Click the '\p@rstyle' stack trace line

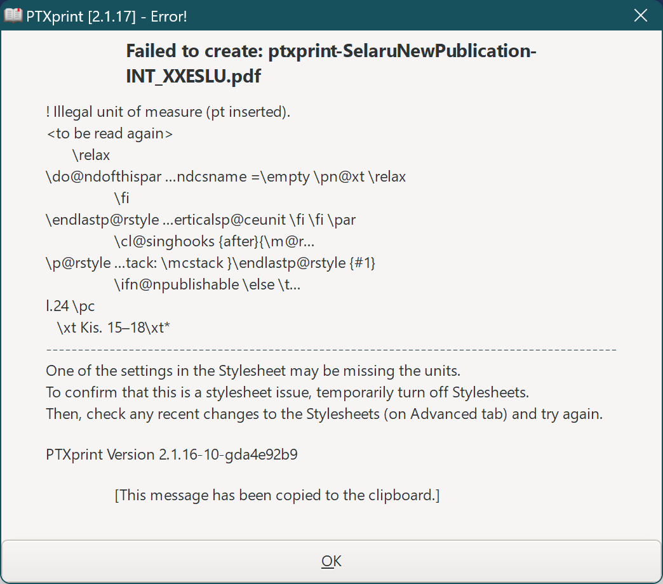click(x=210, y=262)
